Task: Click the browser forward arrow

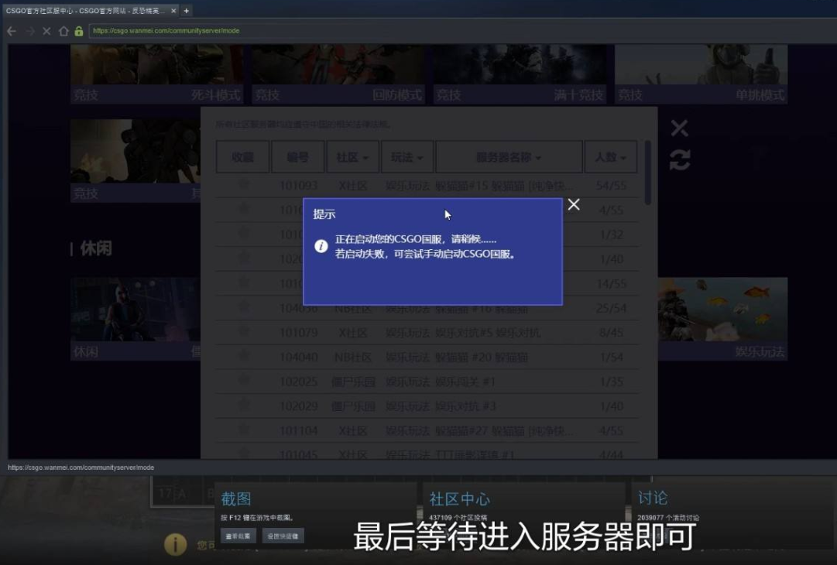Action: click(x=30, y=31)
